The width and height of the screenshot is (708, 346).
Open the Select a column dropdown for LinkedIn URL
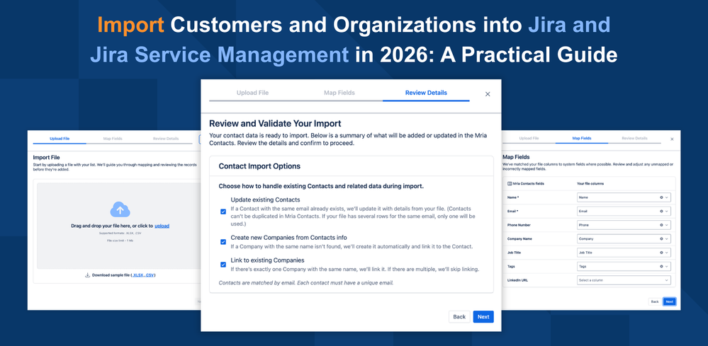click(x=624, y=280)
